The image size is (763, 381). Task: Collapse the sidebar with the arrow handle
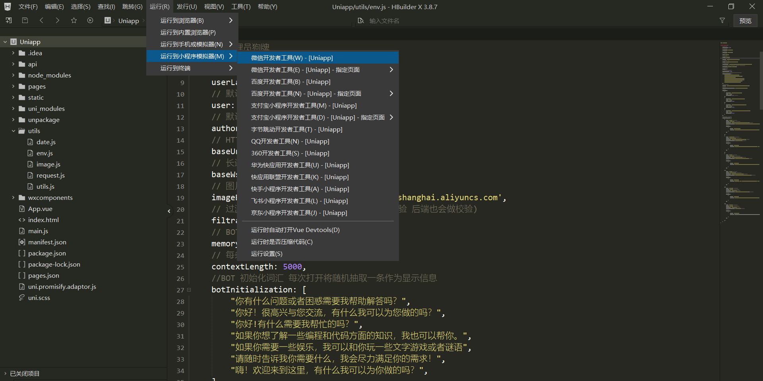coord(169,211)
